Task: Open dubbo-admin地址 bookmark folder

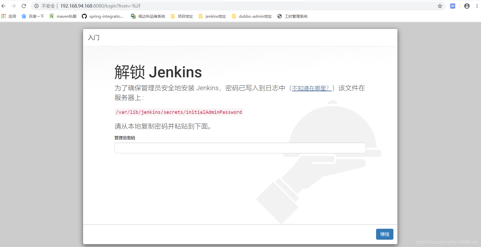Action: click(x=252, y=16)
